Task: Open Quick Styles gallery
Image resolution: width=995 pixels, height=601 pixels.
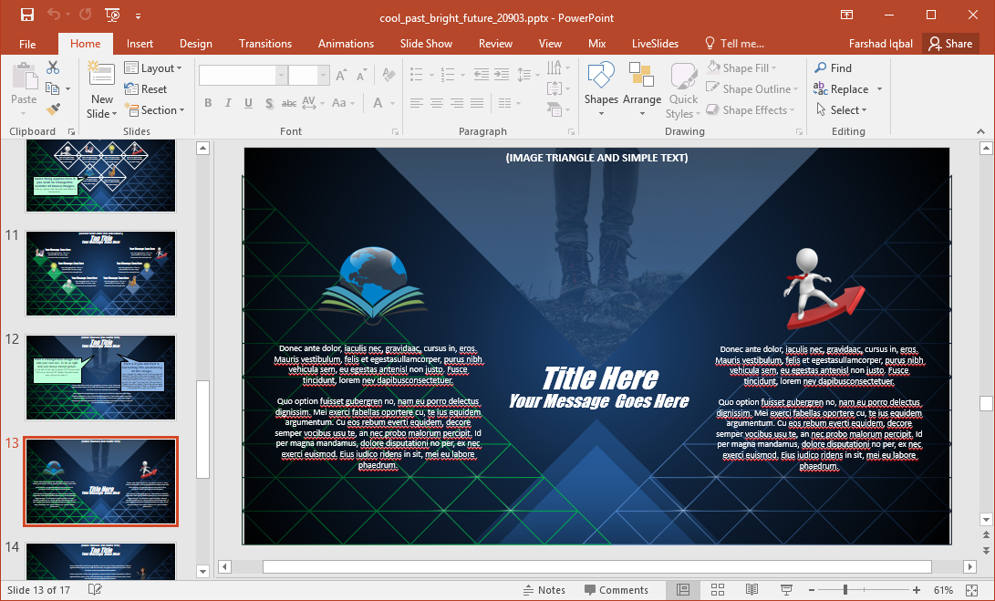Action: coord(683,88)
